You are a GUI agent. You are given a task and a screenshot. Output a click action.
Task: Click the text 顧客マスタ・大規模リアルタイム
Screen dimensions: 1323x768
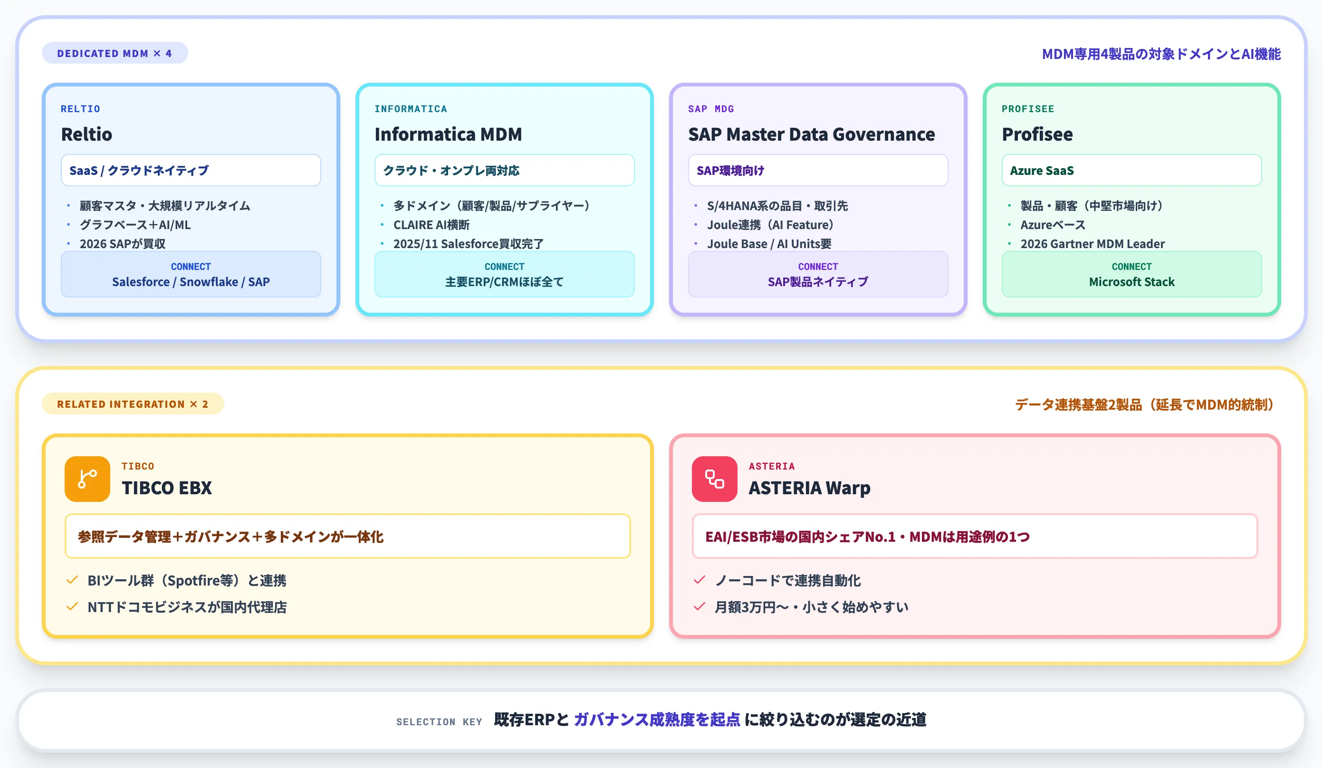tap(165, 205)
